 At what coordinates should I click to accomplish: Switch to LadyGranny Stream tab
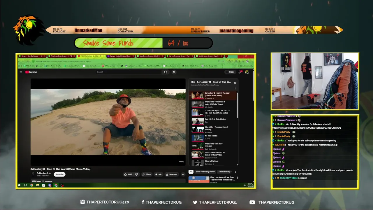[x=149, y=56]
